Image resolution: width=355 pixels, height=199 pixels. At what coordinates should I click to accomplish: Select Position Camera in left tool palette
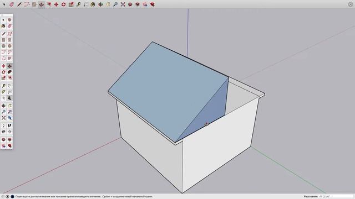click(x=3, y=125)
